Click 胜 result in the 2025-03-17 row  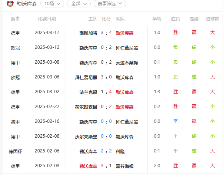pyautogui.click(x=176, y=33)
